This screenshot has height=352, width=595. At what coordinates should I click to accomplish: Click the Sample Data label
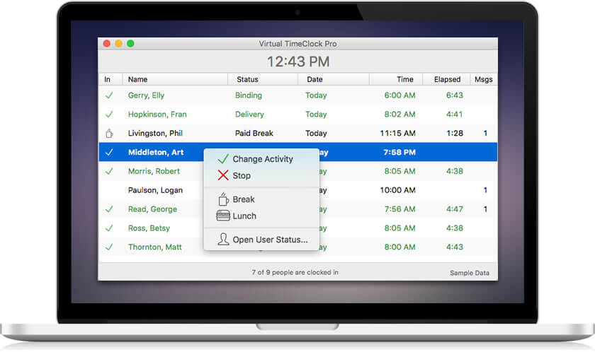click(470, 273)
